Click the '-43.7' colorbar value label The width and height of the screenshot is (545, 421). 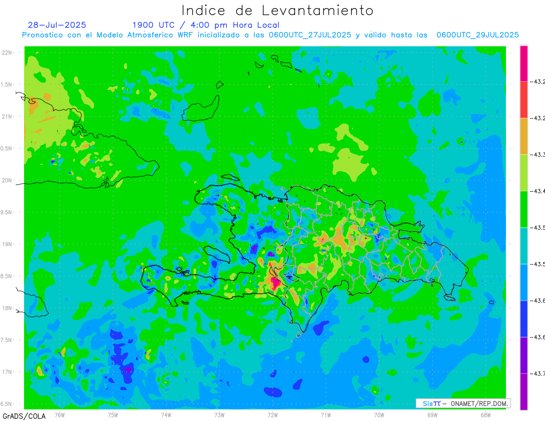coord(538,373)
